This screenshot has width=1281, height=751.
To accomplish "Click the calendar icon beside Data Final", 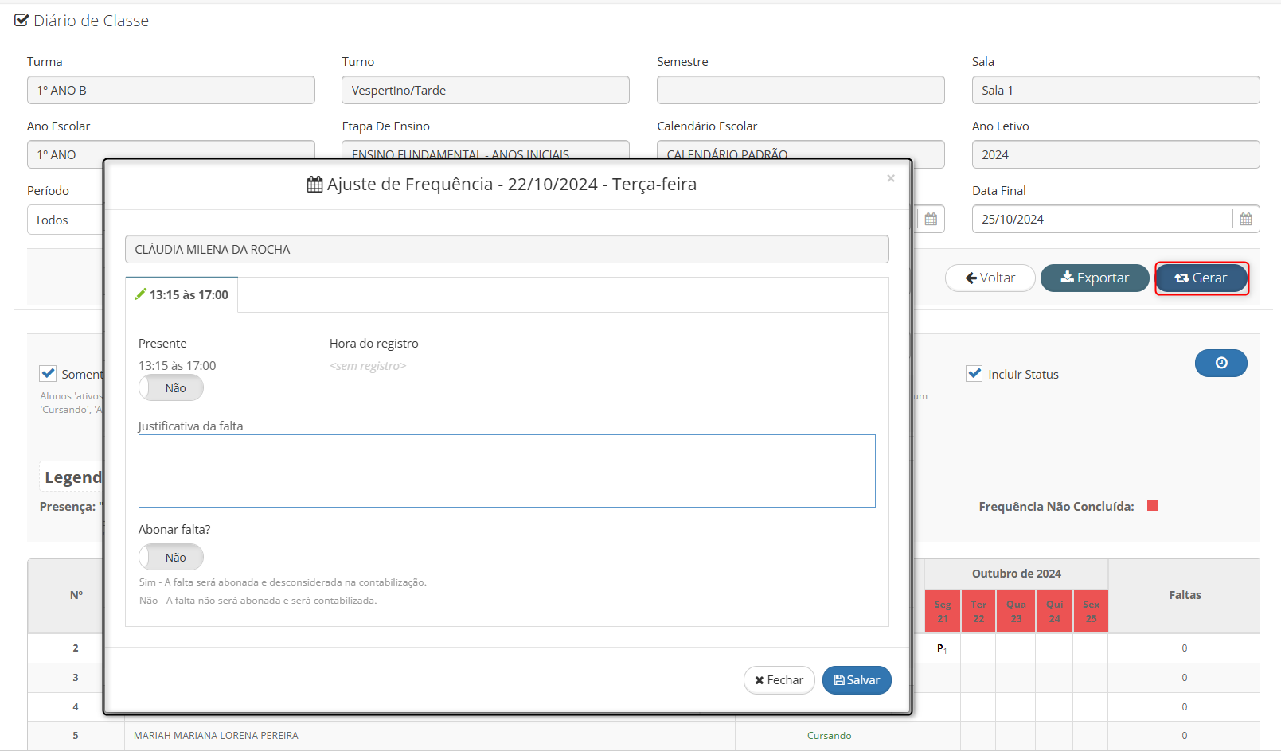I will point(1246,220).
